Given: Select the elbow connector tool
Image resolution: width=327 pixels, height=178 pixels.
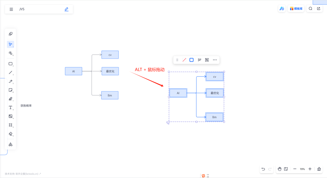Looking at the screenshot, I should coord(10,81).
